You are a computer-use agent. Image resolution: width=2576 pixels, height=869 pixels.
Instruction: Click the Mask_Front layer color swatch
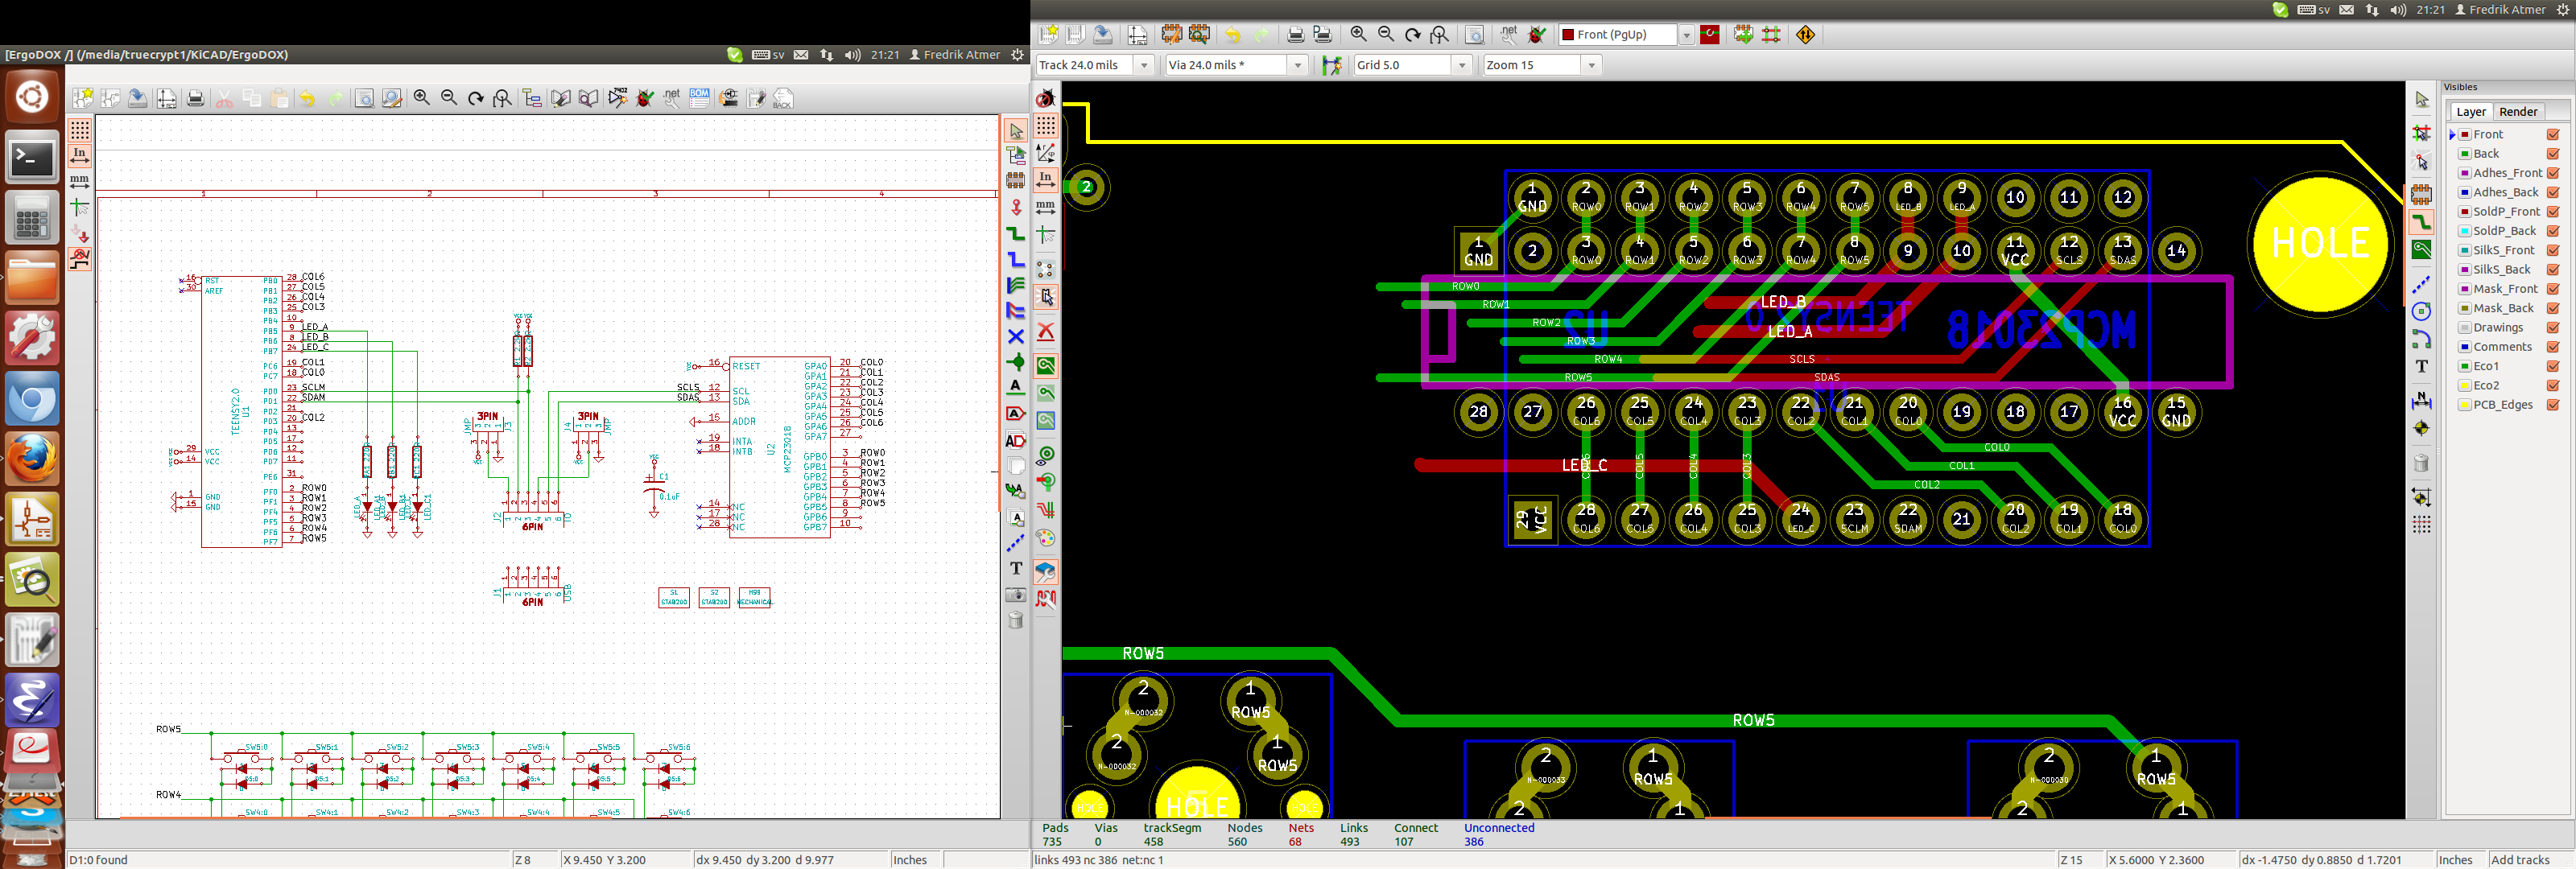coord(2465,289)
